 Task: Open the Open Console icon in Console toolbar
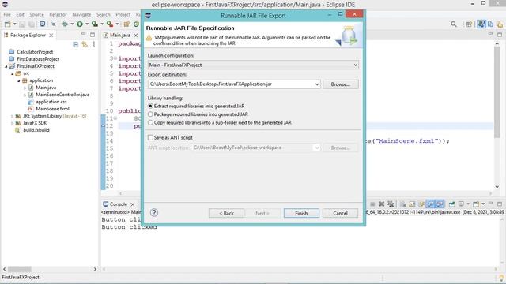[x=476, y=204]
